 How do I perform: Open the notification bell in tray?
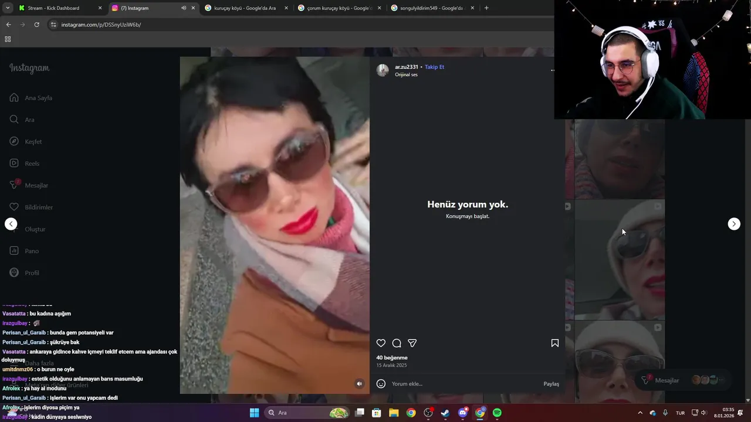pyautogui.click(x=740, y=413)
